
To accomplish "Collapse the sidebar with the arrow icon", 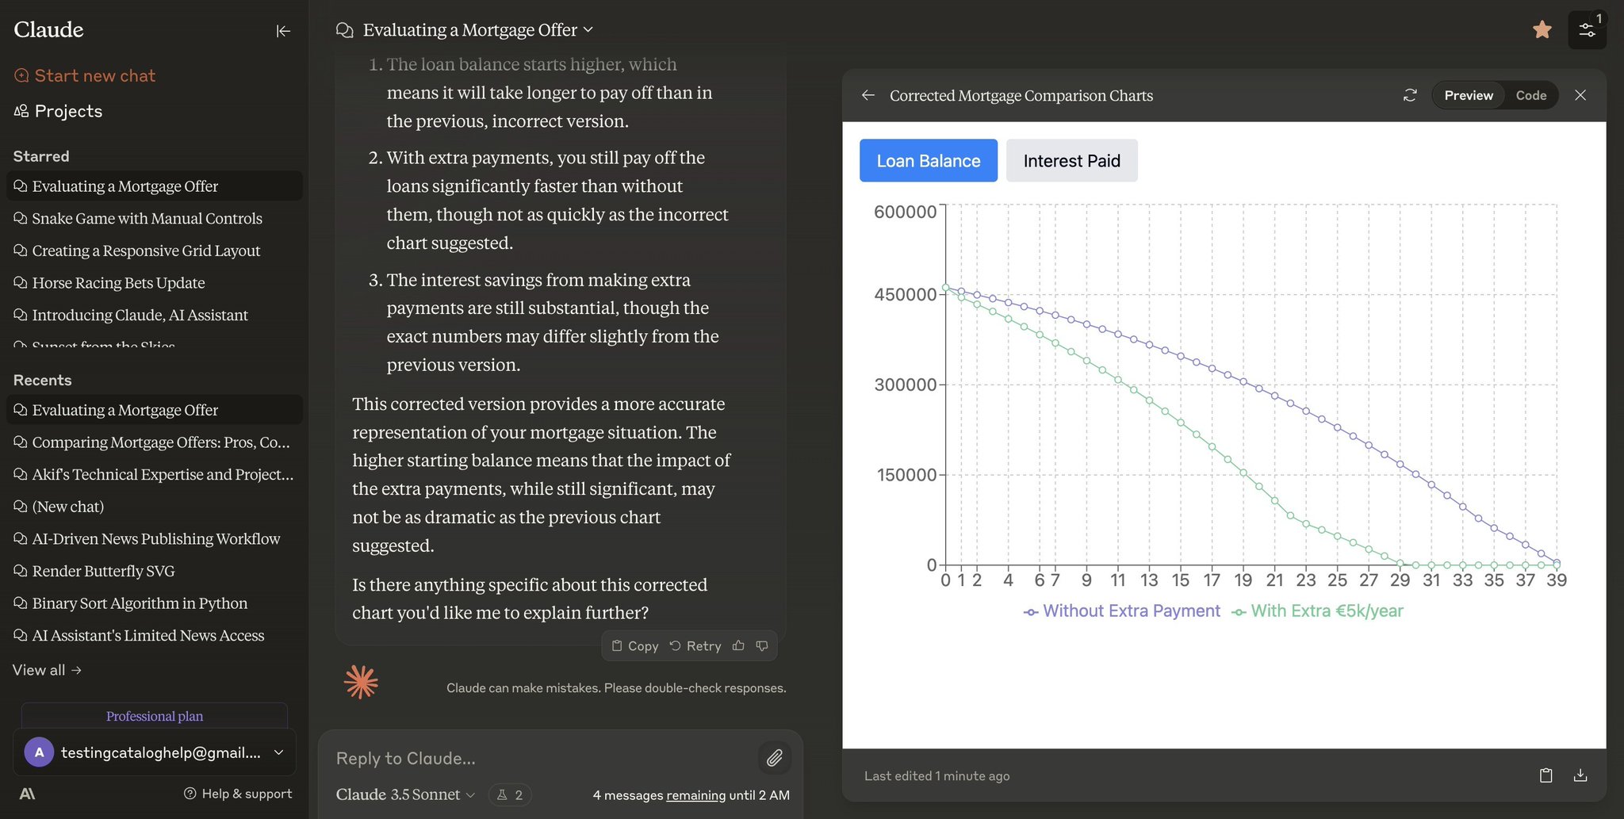I will (283, 31).
